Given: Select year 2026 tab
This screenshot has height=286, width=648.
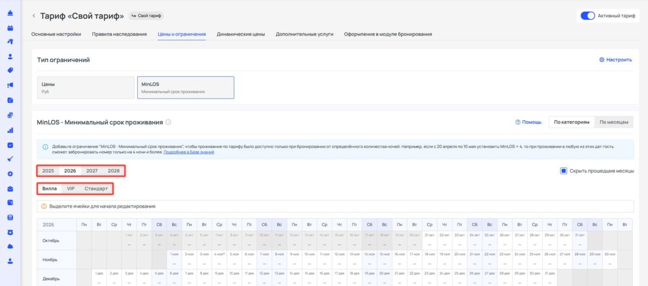Looking at the screenshot, I should pyautogui.click(x=70, y=171).
